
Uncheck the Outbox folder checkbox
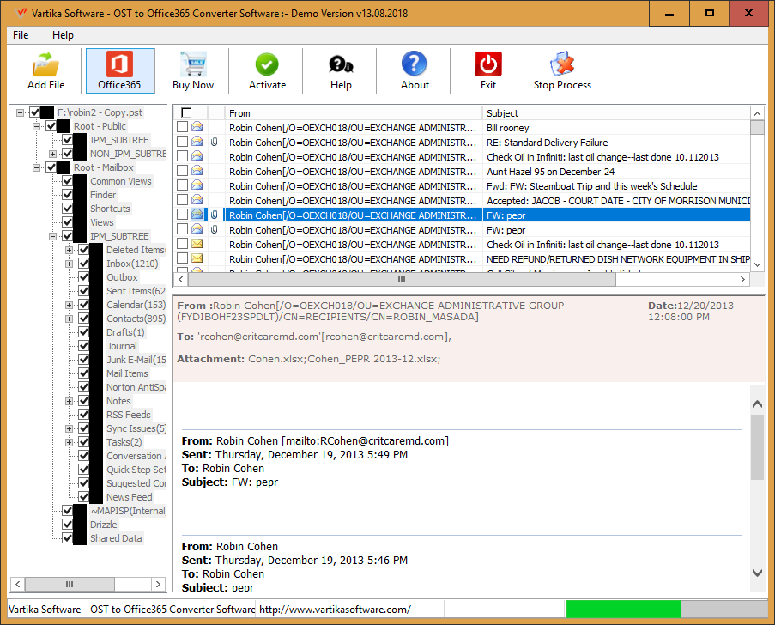point(83,277)
